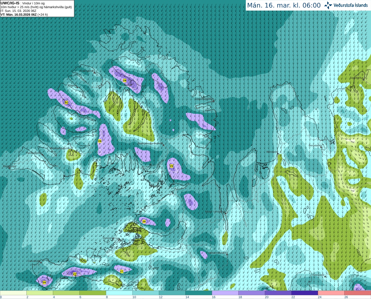
Task: Click the Gufuskálar place label
Action: [x=34, y=261]
